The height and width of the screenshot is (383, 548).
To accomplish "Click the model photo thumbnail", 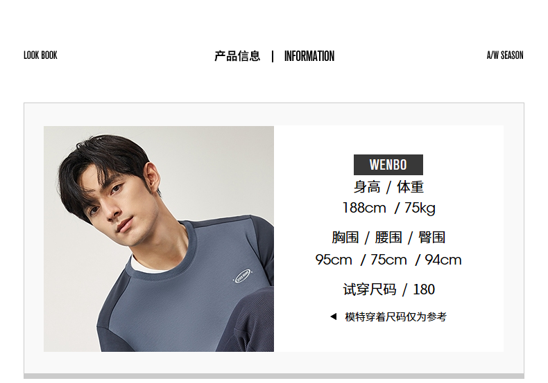I will pyautogui.click(x=159, y=239).
